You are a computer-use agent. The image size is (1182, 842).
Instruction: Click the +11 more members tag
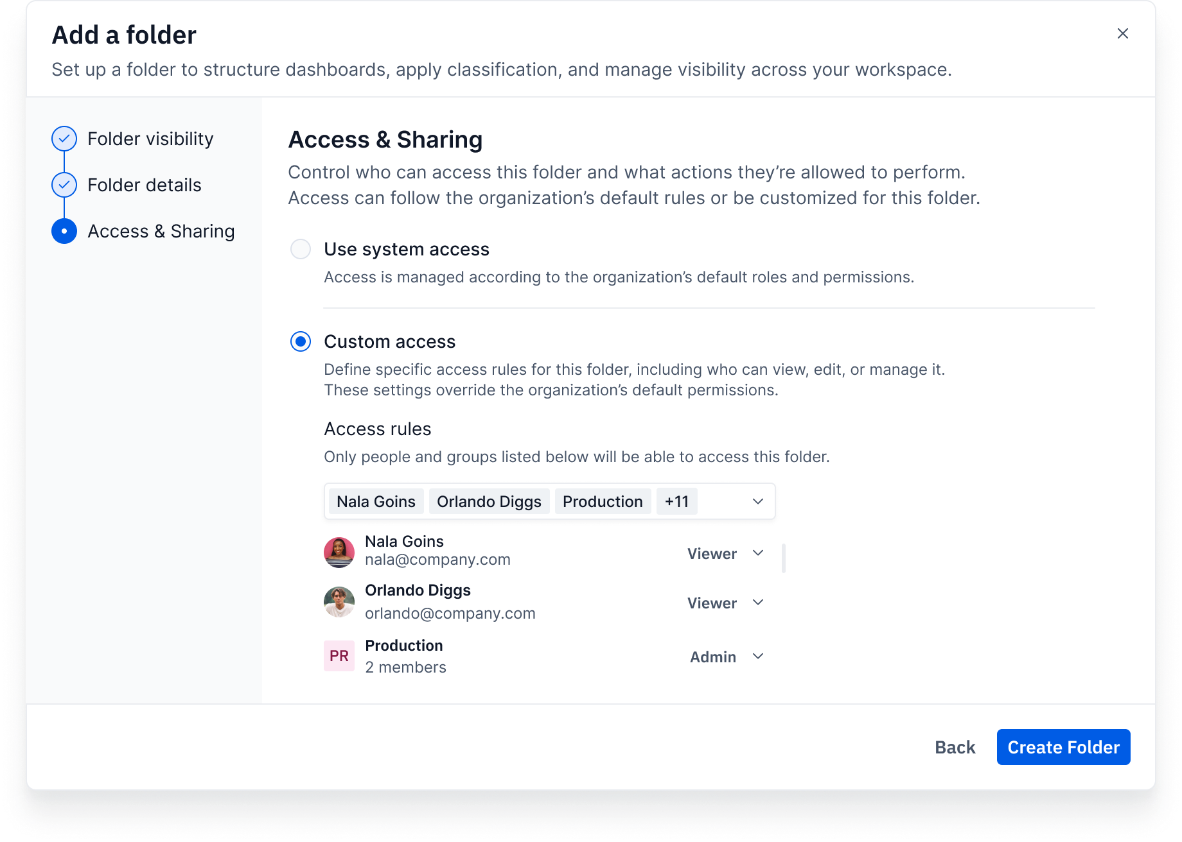tap(676, 501)
